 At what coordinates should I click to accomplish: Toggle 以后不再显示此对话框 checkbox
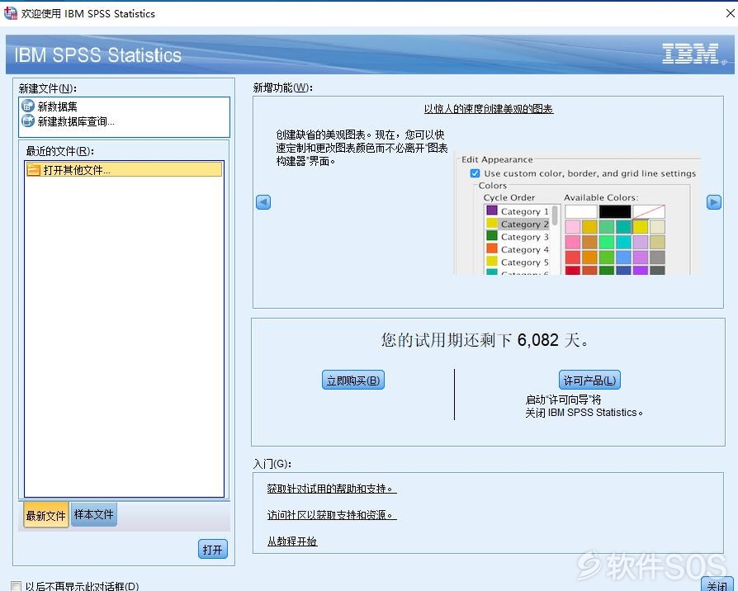16,586
